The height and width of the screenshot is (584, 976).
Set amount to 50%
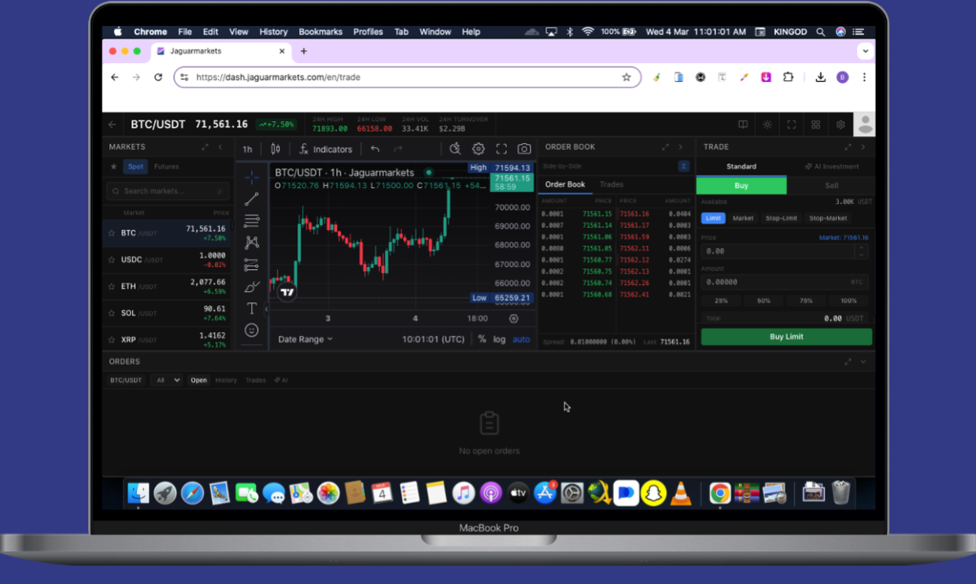(763, 301)
